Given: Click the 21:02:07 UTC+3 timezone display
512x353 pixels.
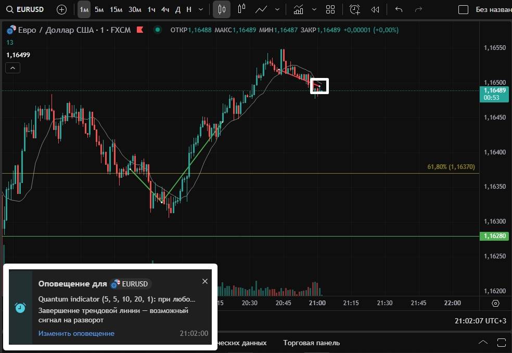Looking at the screenshot, I should 480,321.
